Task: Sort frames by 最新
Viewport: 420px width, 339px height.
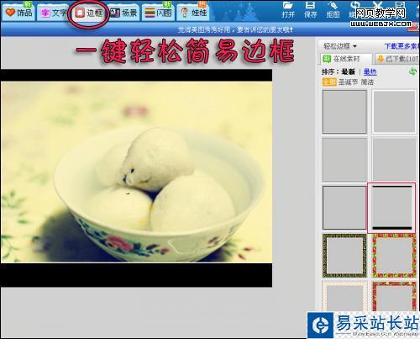Action: [349, 72]
